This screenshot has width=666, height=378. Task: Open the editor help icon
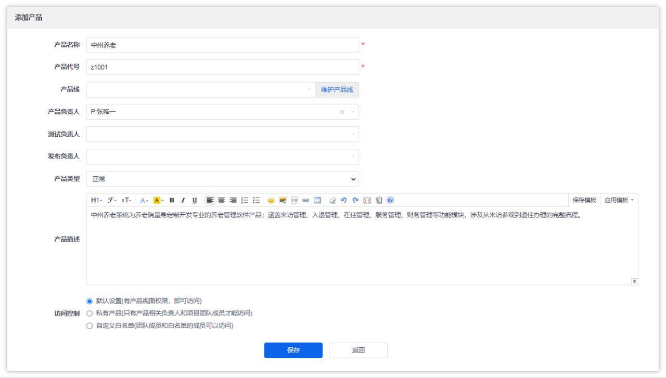point(390,200)
